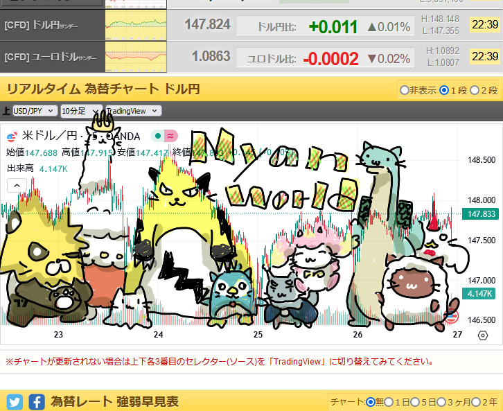Click the TradingView logo on chart
The height and width of the screenshot is (411, 503).
coord(20,302)
